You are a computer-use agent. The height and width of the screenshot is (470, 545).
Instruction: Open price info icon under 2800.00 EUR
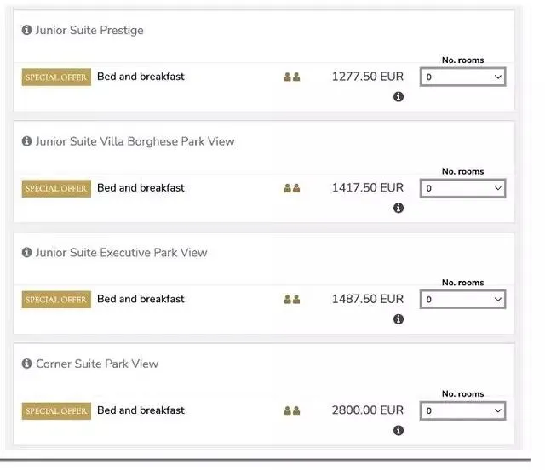tap(398, 431)
